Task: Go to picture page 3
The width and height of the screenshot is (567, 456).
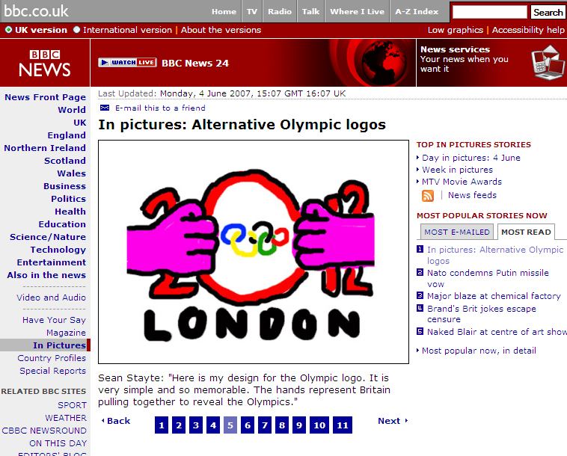Action: [196, 425]
